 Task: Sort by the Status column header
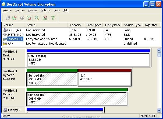tap(46, 25)
